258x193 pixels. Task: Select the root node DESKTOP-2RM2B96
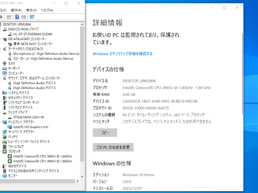click(17, 24)
